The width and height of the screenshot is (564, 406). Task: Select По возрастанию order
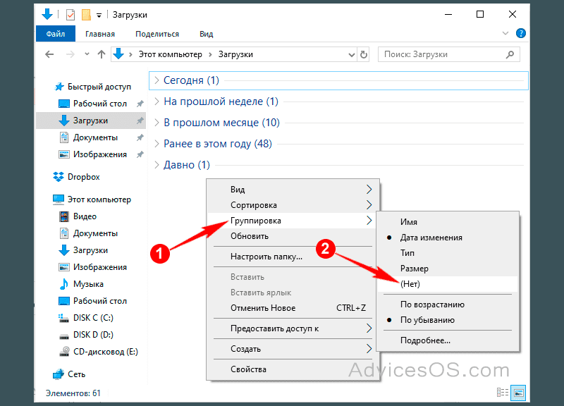pos(448,304)
